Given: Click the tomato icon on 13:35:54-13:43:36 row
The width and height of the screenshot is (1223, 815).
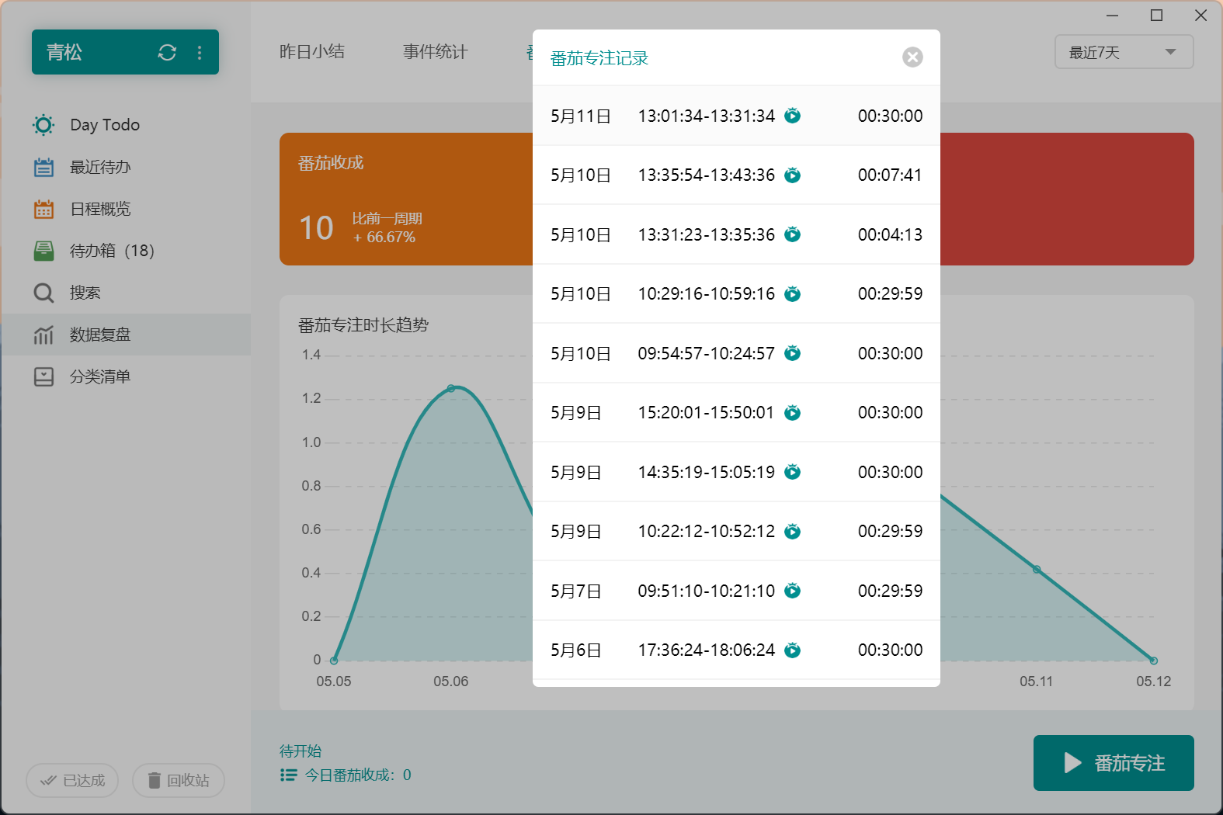Looking at the screenshot, I should click(792, 175).
